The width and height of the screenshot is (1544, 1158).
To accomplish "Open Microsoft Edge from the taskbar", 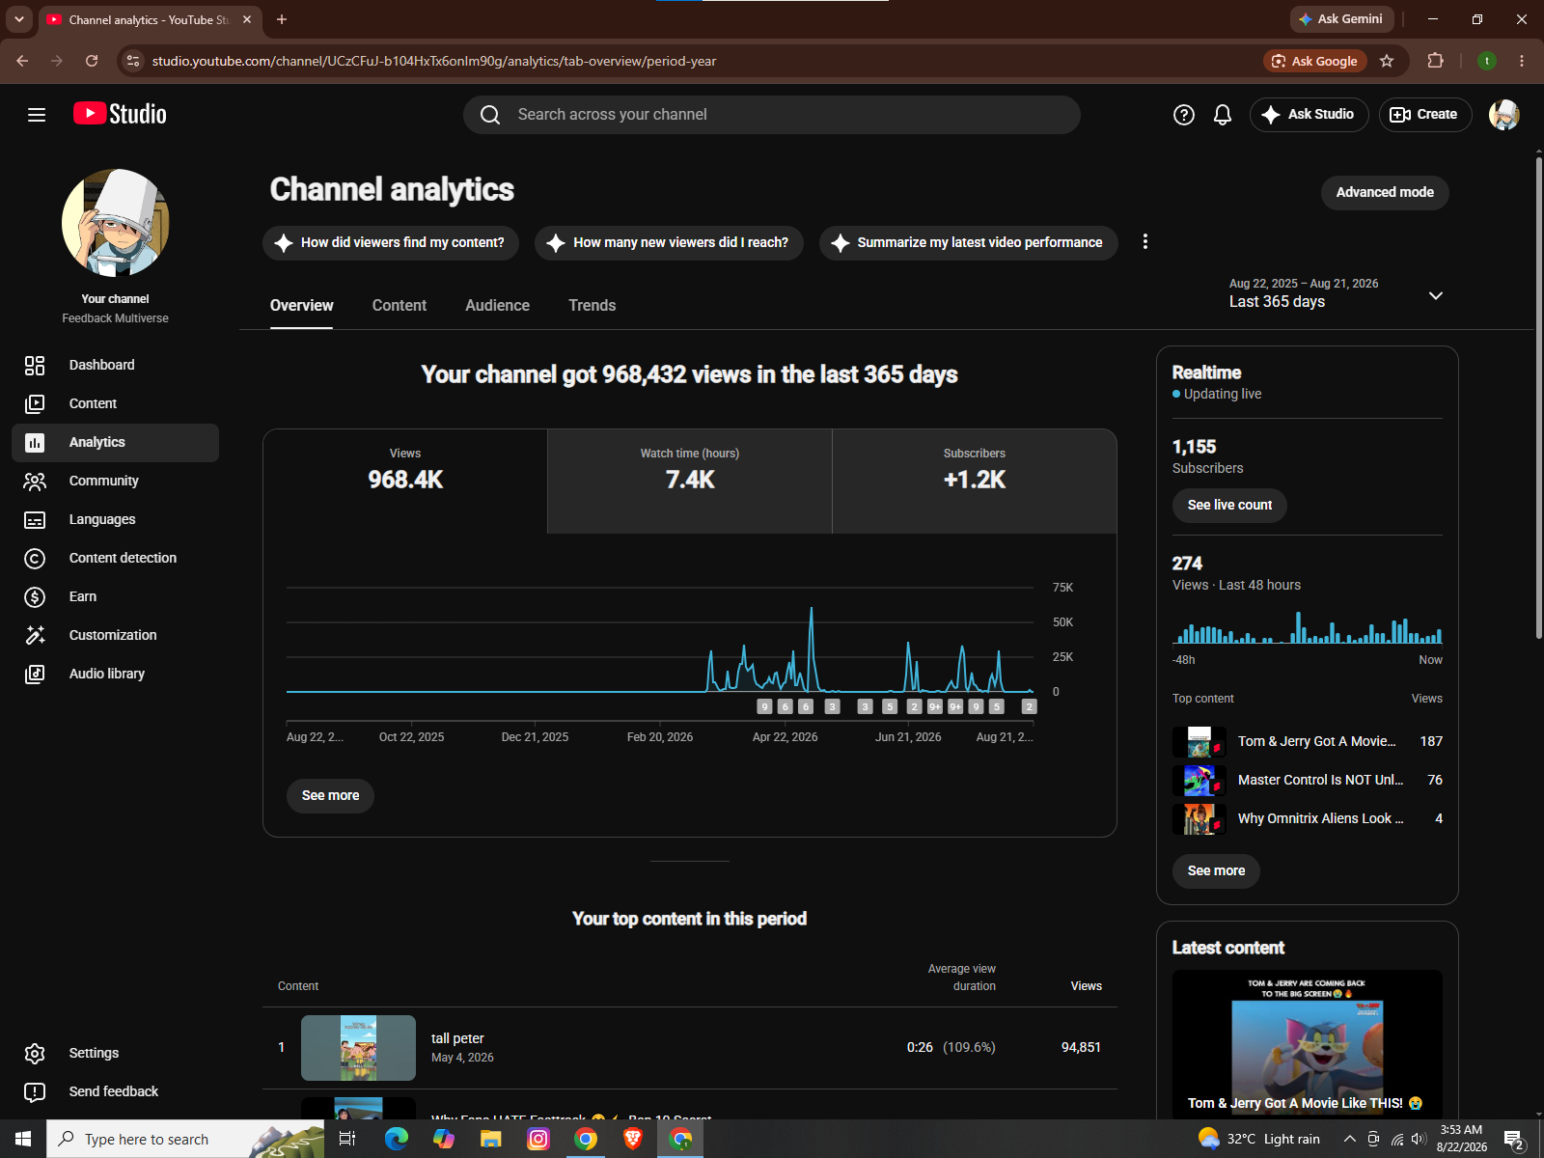I will click(397, 1139).
